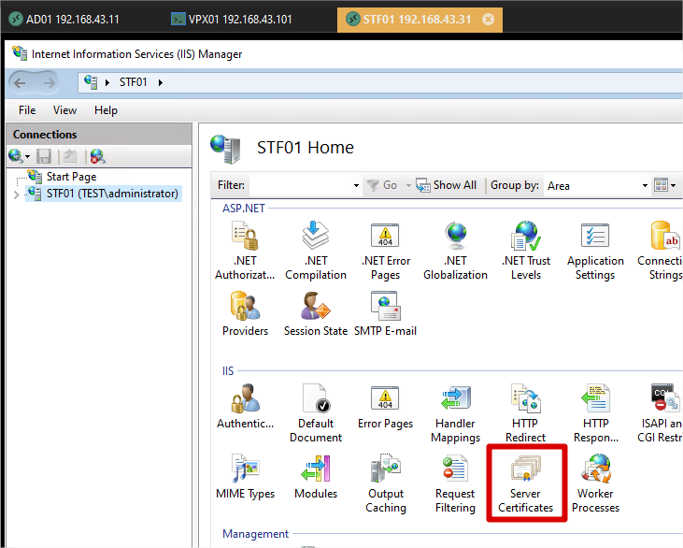This screenshot has width=683, height=548.
Task: Open the Providers feature
Action: pyautogui.click(x=245, y=314)
